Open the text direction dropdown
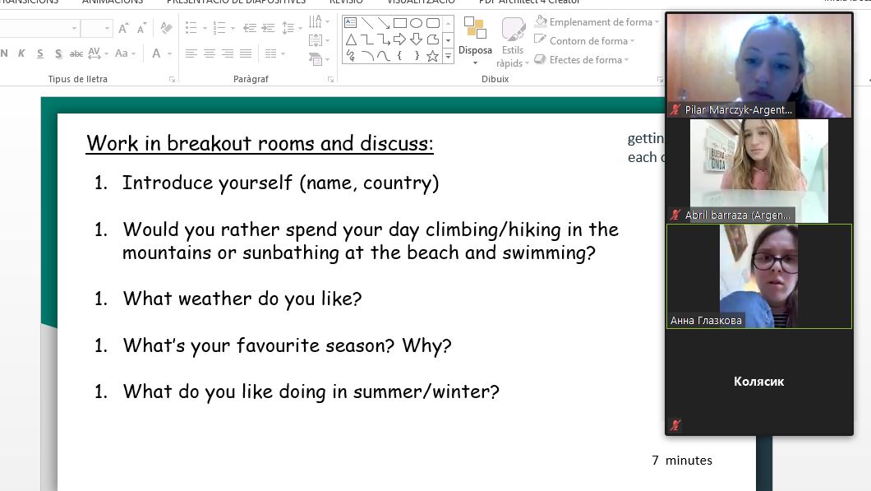This screenshot has width=871, height=491. 319,21
